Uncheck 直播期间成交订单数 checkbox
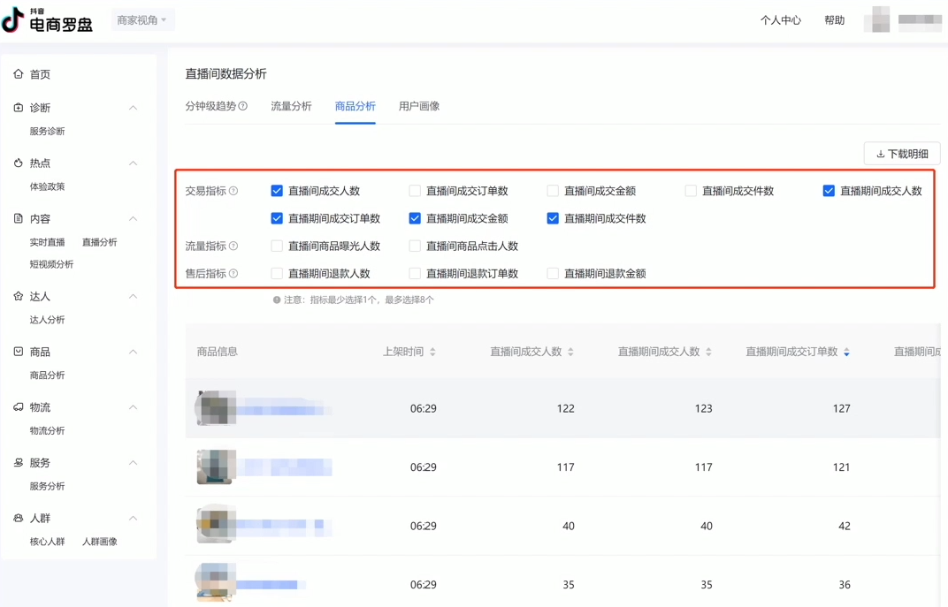 [x=277, y=218]
